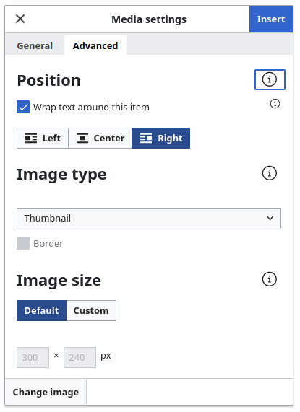Open the Position section info icon
This screenshot has height=412, width=300.
pos(270,79)
